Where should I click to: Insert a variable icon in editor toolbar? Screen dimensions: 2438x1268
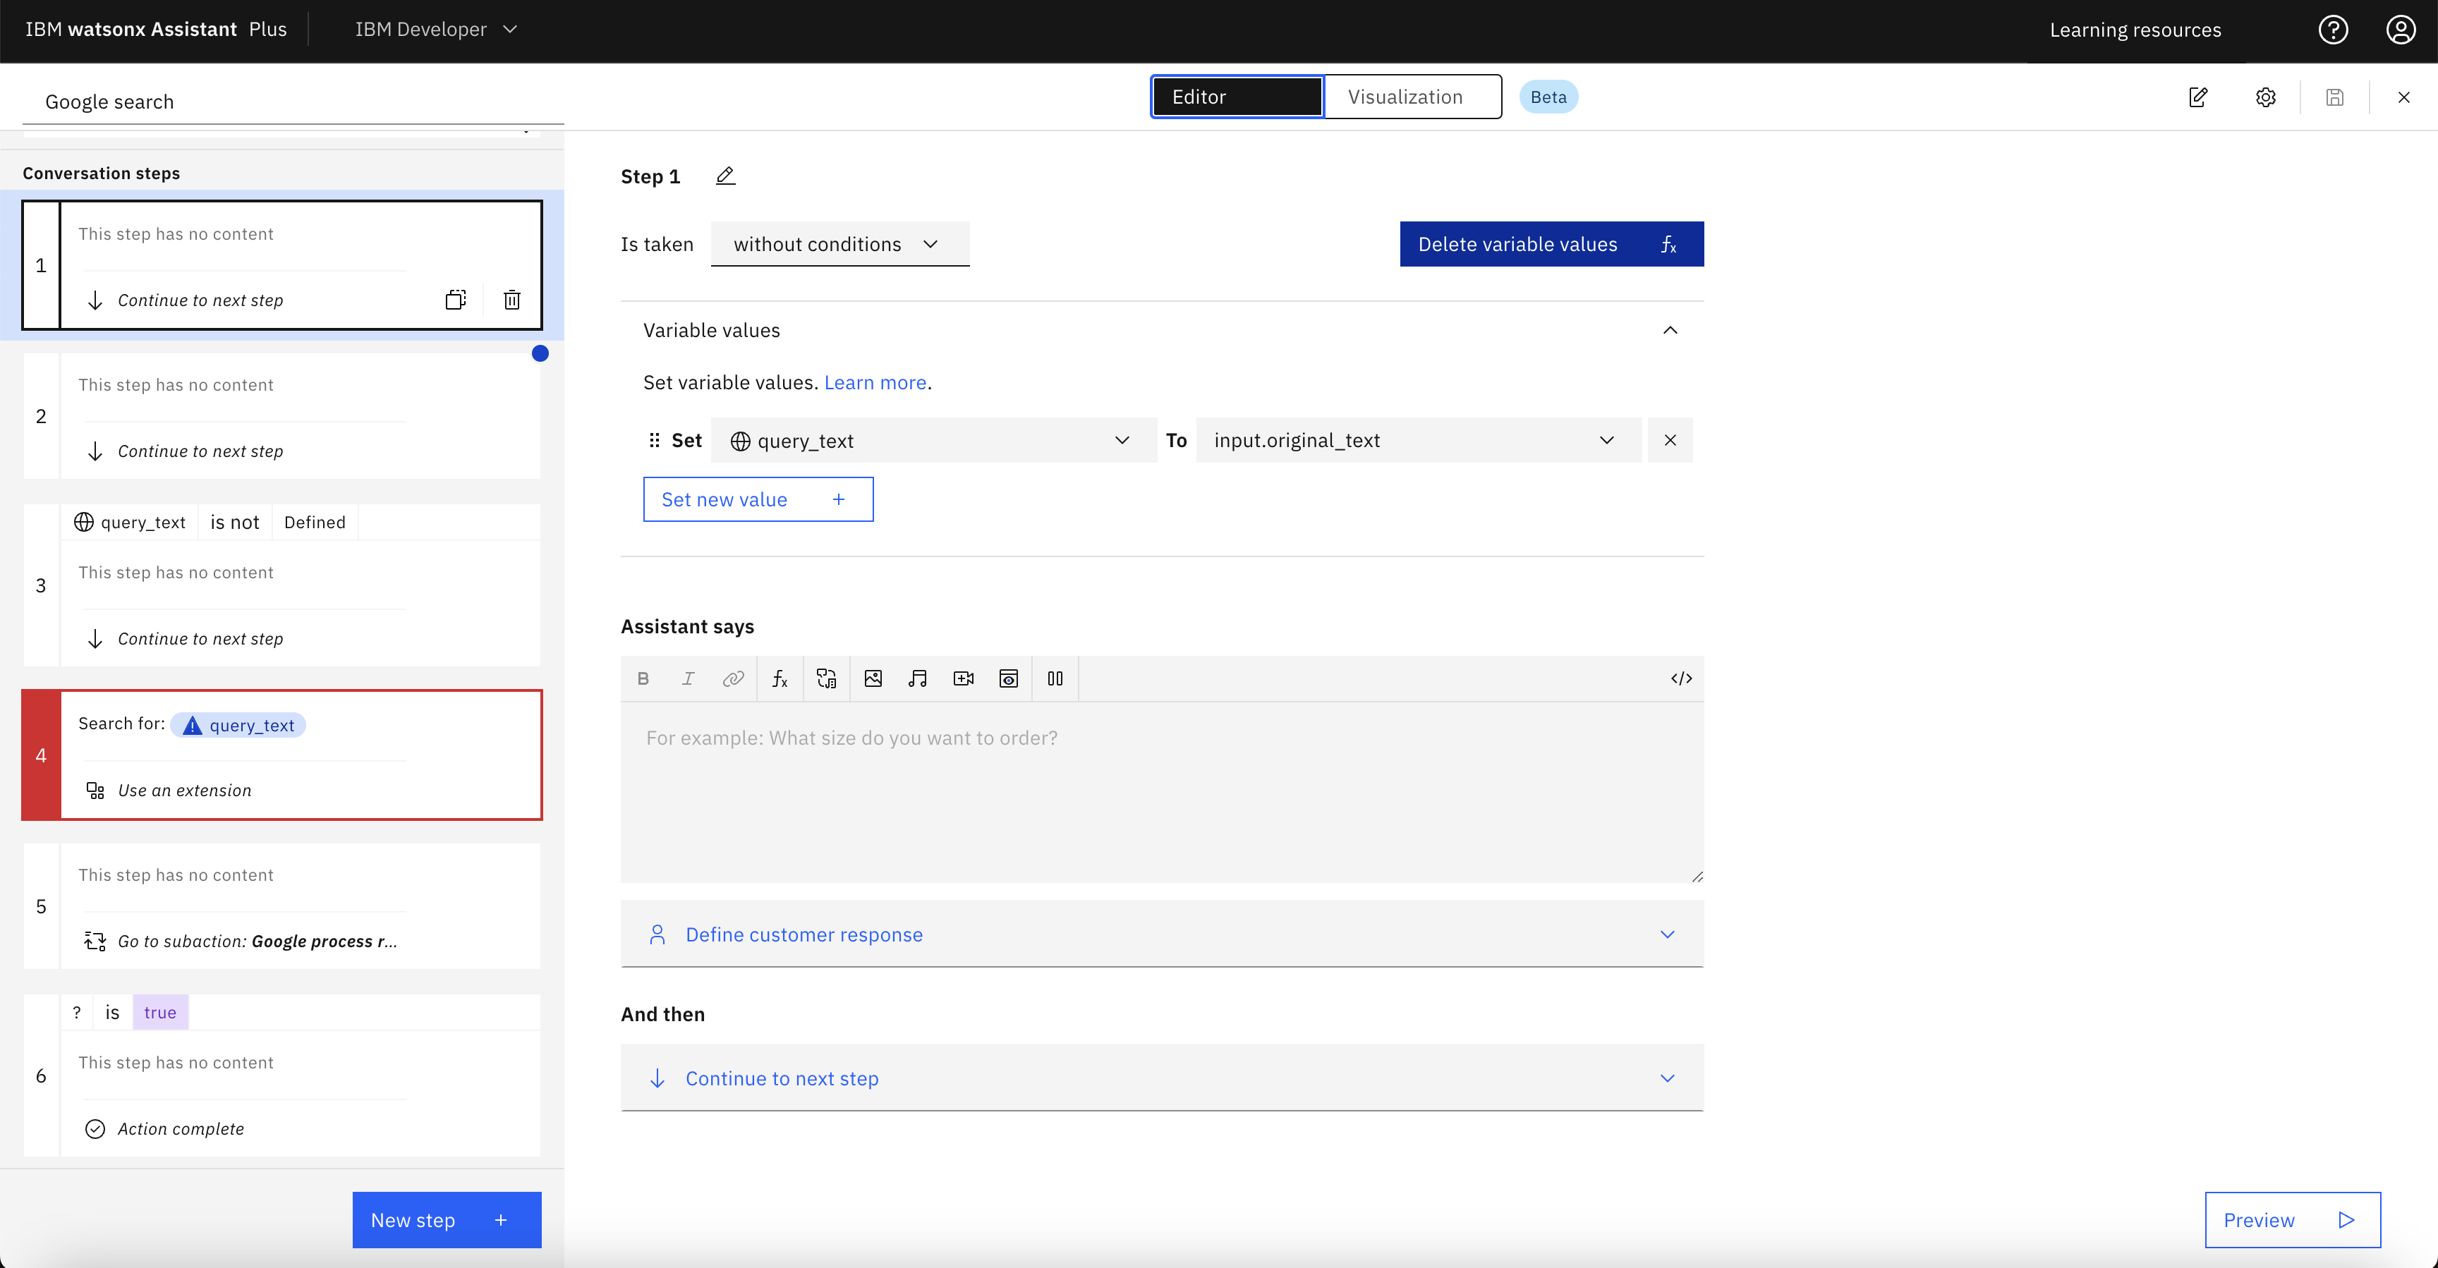(826, 678)
